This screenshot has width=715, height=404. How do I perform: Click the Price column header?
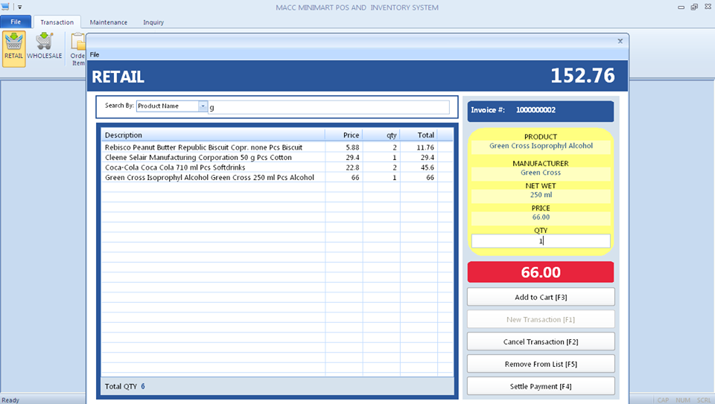(344, 135)
